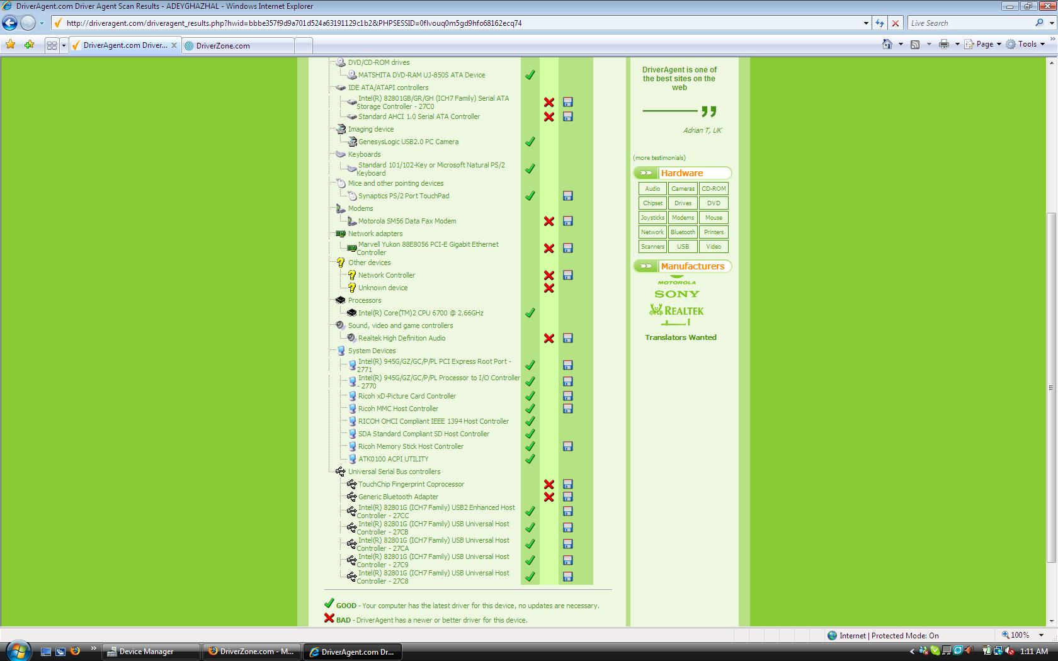This screenshot has height=661, width=1058.
Task: Select the DriverAgent.com Driver tab
Action: point(125,45)
